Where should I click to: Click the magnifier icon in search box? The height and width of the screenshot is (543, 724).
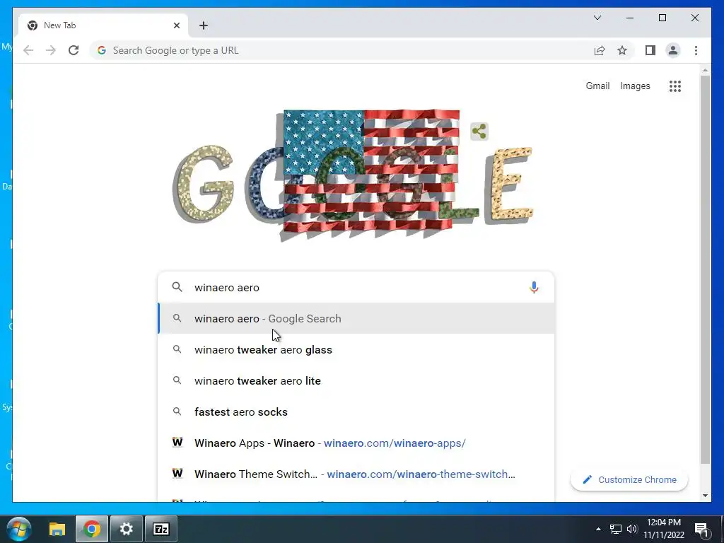tap(177, 287)
